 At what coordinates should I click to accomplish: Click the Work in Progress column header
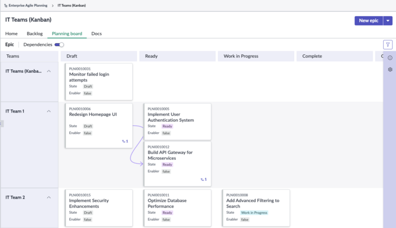(x=256, y=56)
